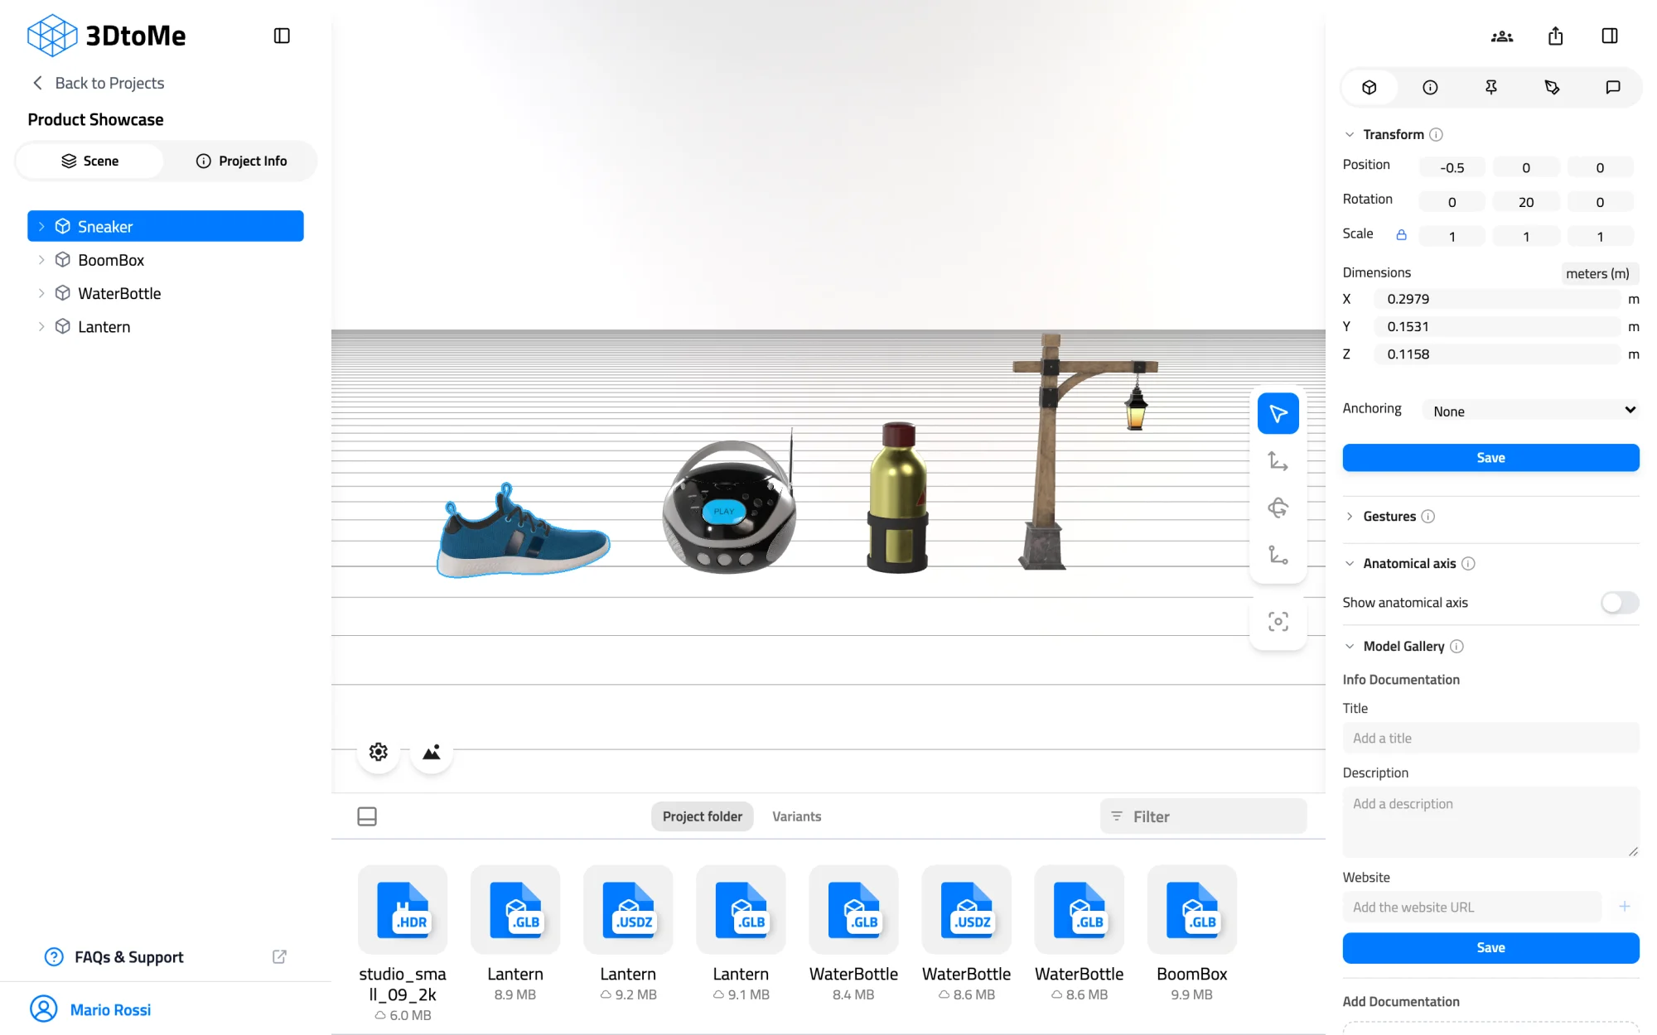Open the collaborators people icon

pos(1502,36)
